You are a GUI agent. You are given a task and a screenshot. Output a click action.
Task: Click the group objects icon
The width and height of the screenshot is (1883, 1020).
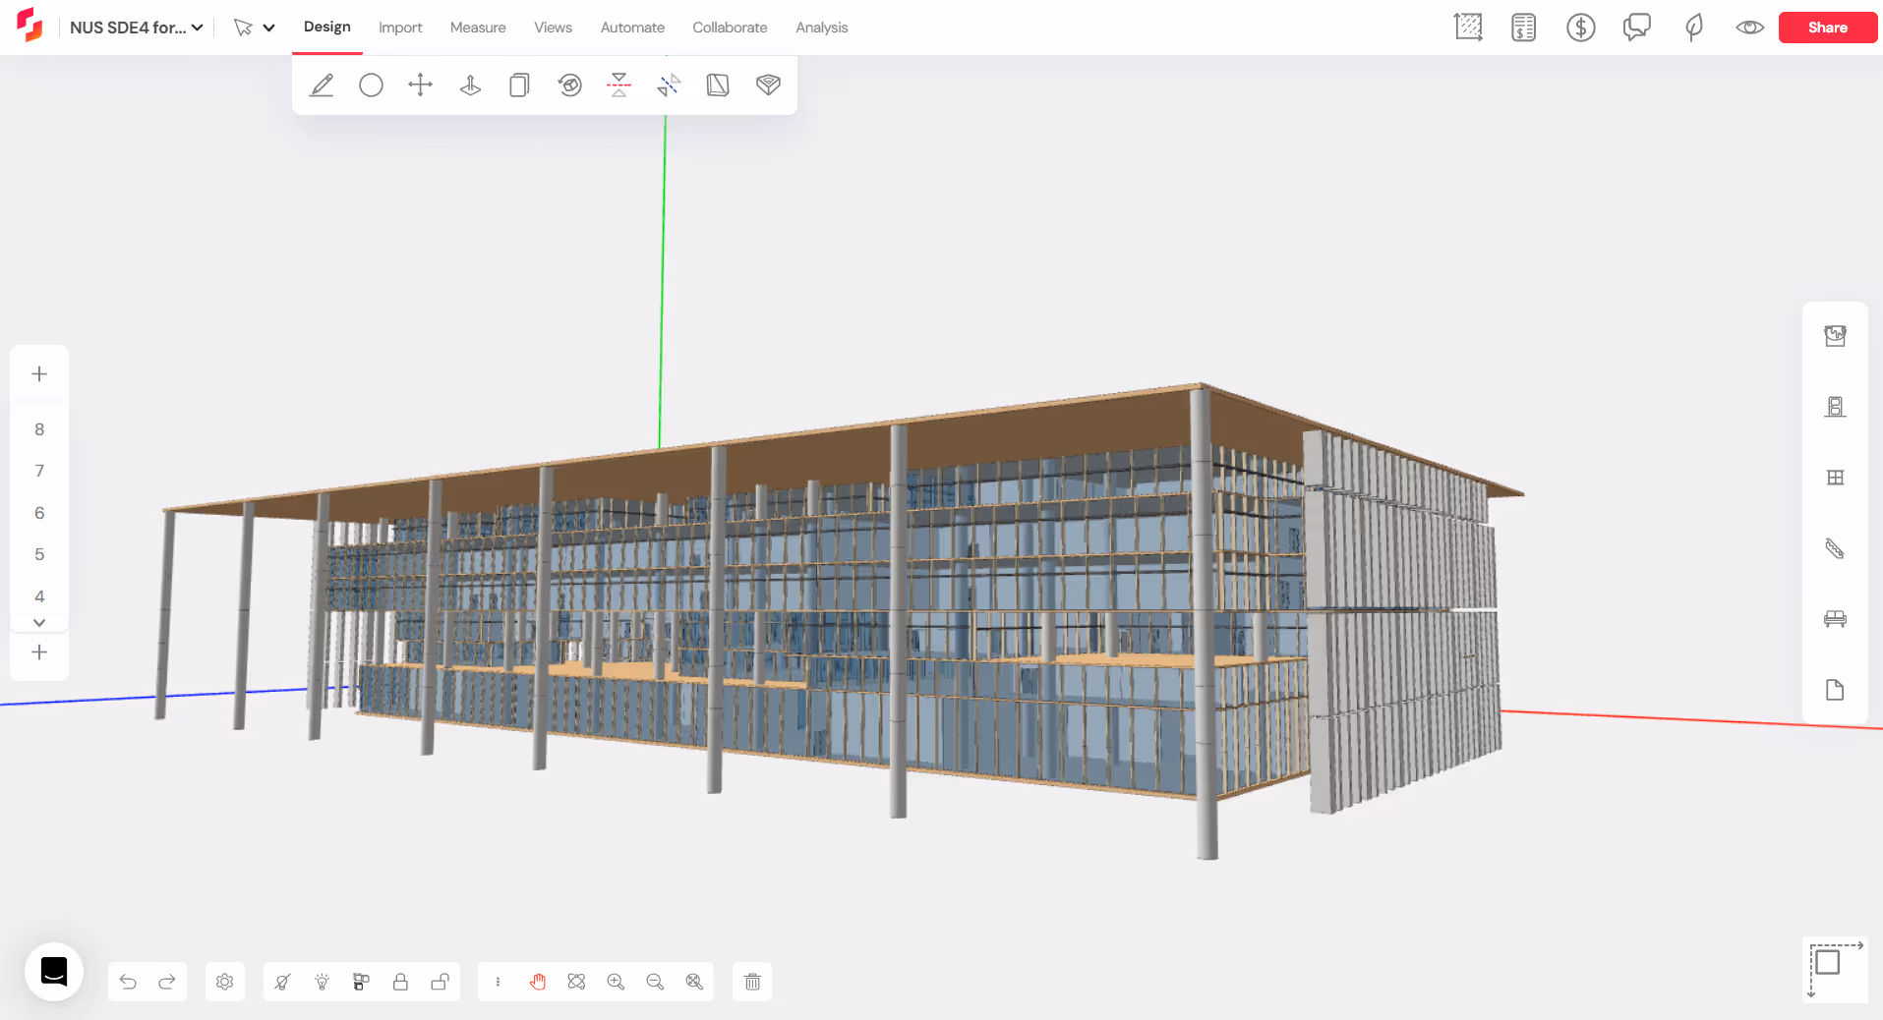[361, 982]
